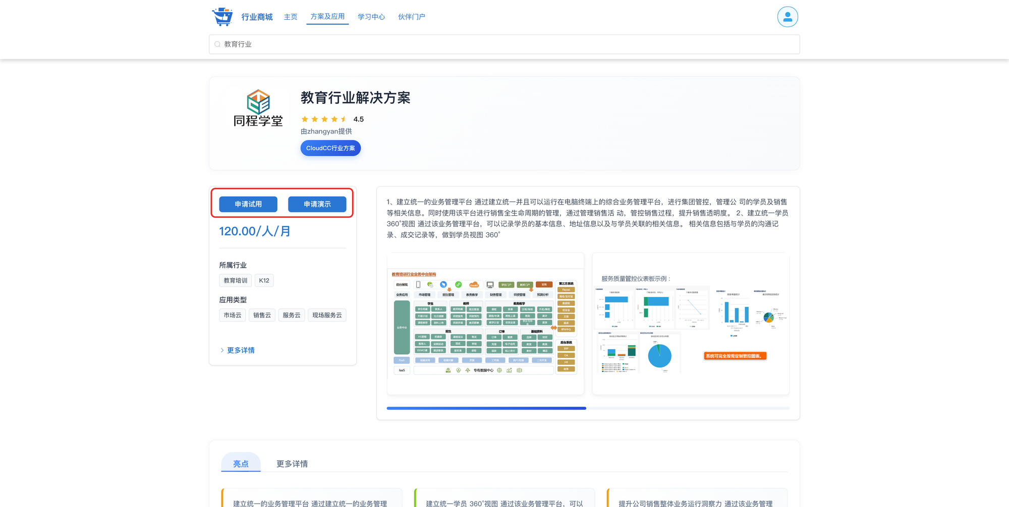Screen dimensions: 1009x507
Task: Select 方案及应用 in the navigation
Action: click(x=327, y=17)
